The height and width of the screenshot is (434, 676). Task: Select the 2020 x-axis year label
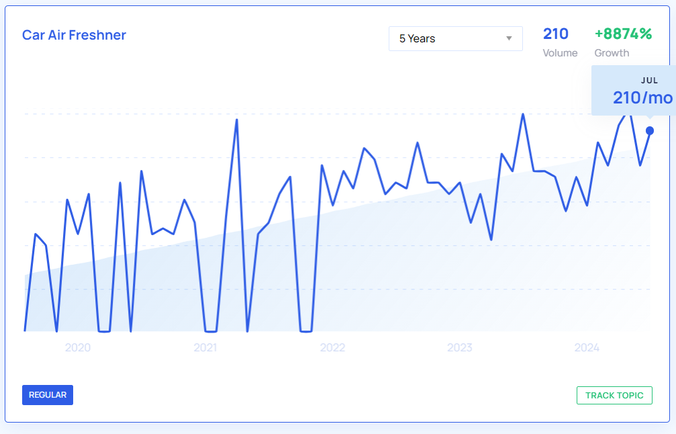pos(78,347)
